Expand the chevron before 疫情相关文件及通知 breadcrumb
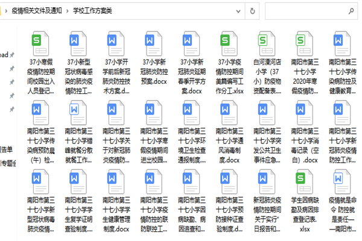Viewport: 362px width, 241px height. point(5,10)
